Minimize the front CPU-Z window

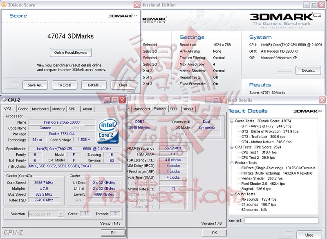click(107, 100)
